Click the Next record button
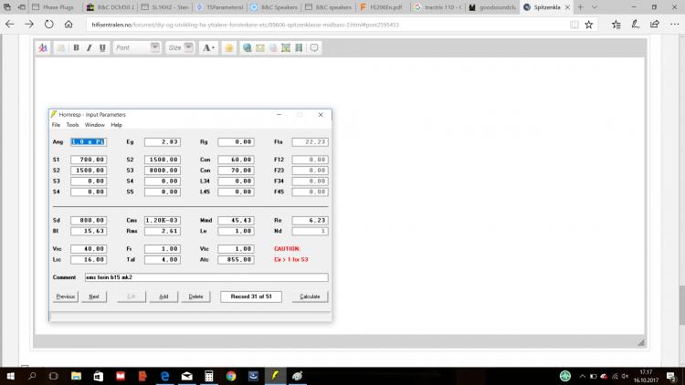The image size is (685, 385). coord(94,297)
